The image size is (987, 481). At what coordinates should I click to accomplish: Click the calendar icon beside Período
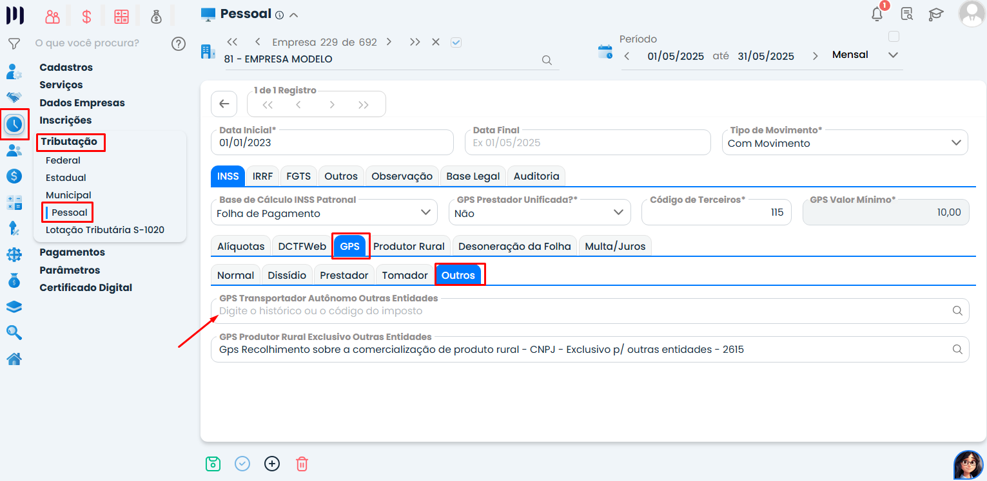tap(605, 52)
